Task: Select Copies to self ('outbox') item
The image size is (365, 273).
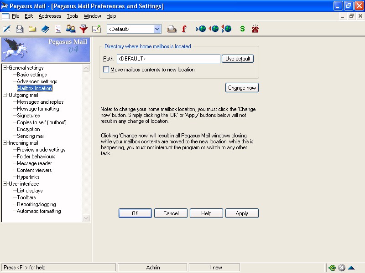Action: pyautogui.click(x=42, y=122)
